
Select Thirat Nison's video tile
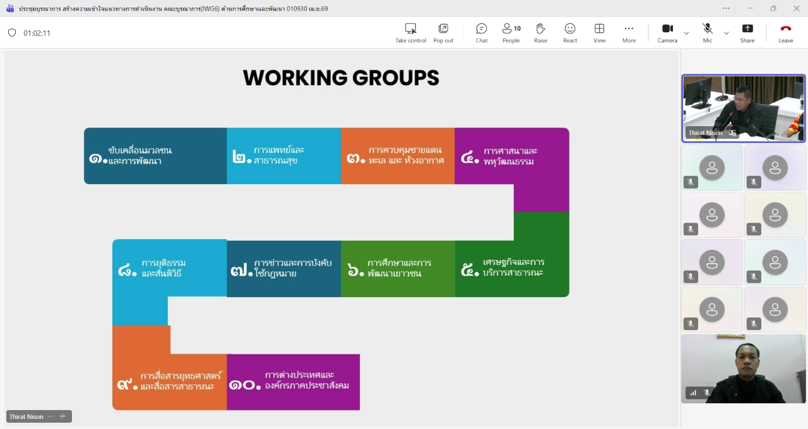pos(744,108)
